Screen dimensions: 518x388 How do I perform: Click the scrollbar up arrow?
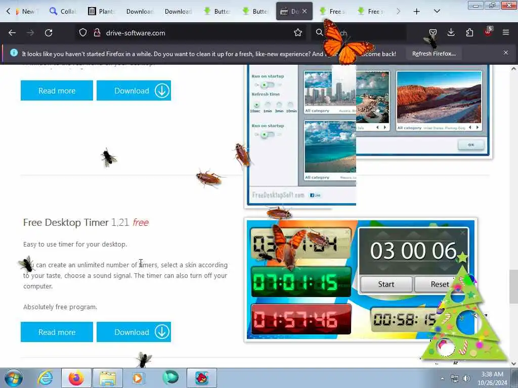513,69
